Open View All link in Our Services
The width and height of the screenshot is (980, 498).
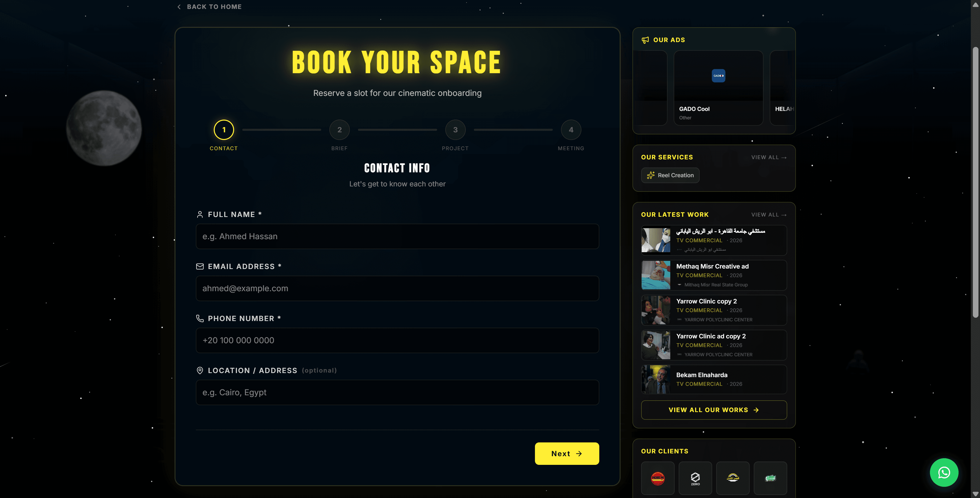[x=769, y=157]
